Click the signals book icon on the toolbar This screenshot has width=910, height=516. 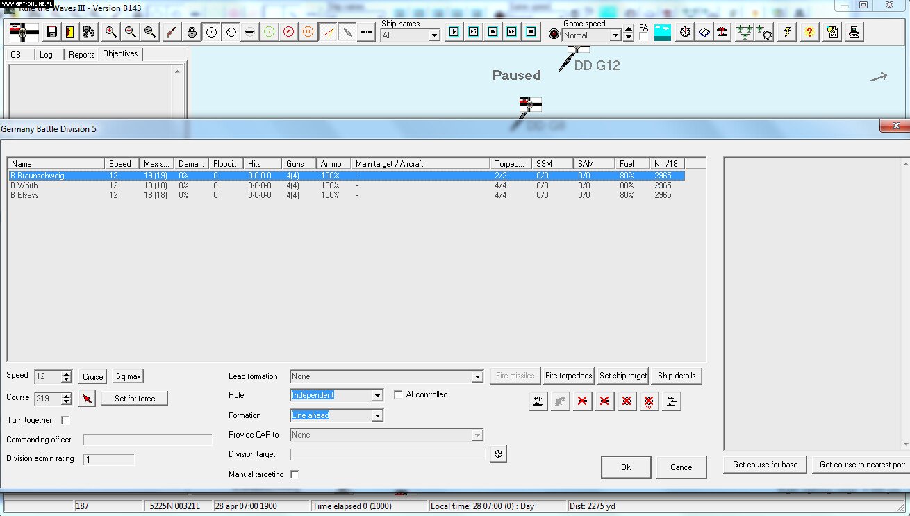click(703, 31)
